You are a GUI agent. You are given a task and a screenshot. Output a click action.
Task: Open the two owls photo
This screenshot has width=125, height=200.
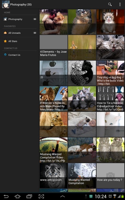point(110,150)
